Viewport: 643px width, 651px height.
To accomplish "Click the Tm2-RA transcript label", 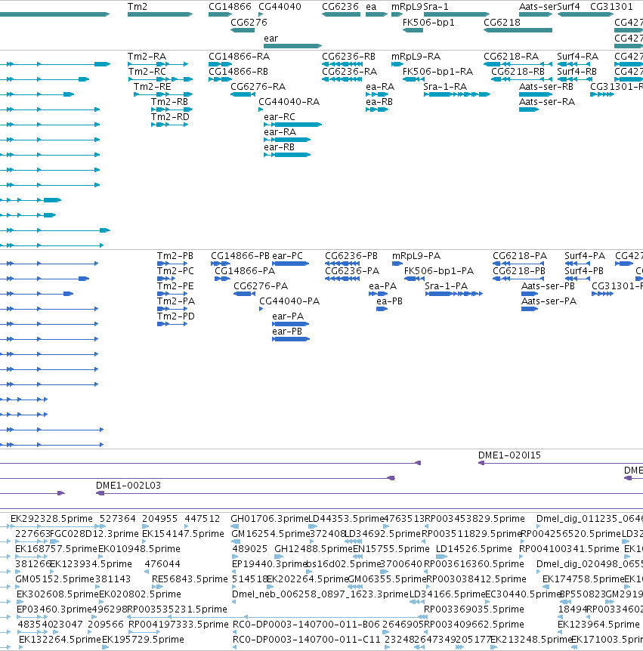I will tap(147, 57).
